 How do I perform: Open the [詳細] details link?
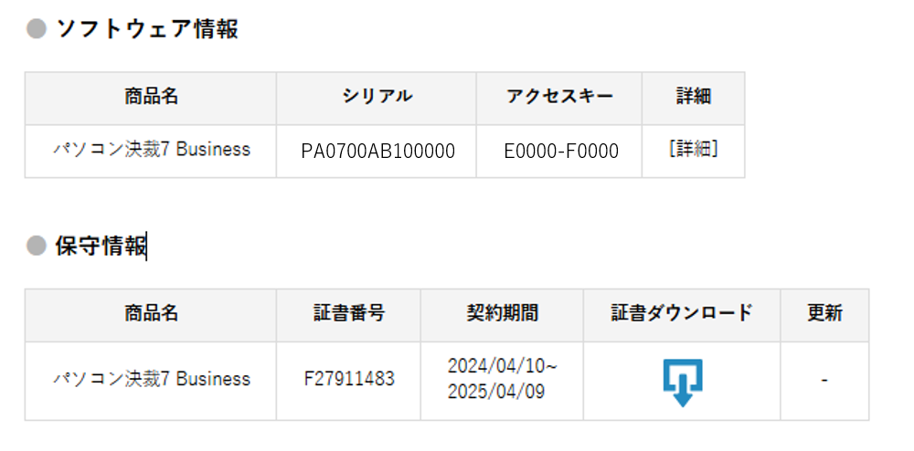tap(693, 150)
